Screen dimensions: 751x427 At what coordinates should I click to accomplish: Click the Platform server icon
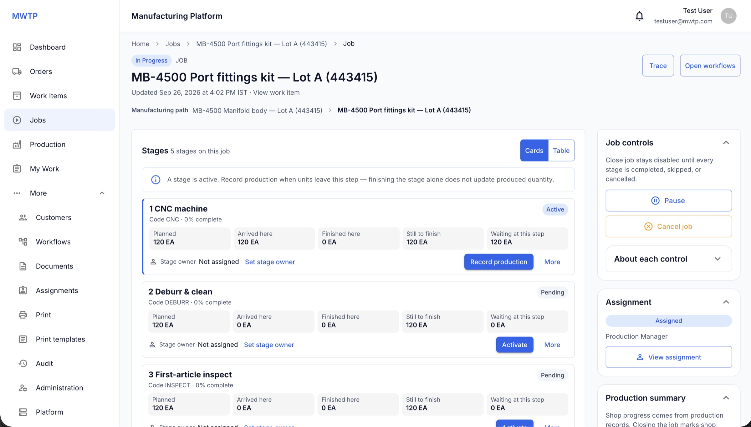(x=23, y=412)
